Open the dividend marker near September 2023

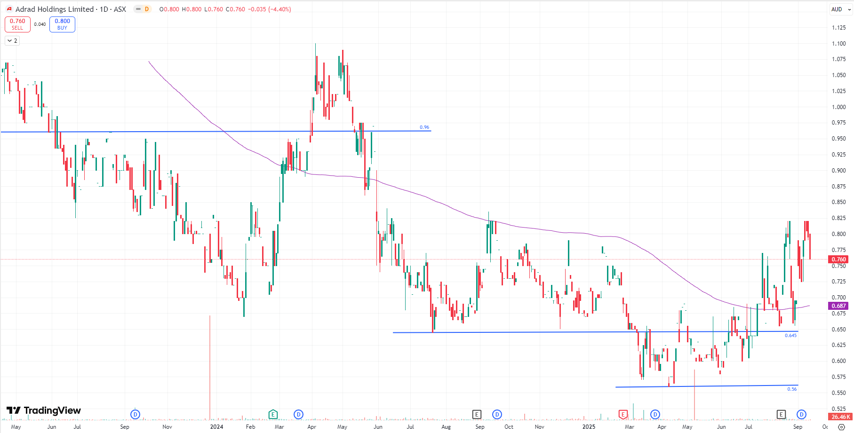pyautogui.click(x=135, y=414)
